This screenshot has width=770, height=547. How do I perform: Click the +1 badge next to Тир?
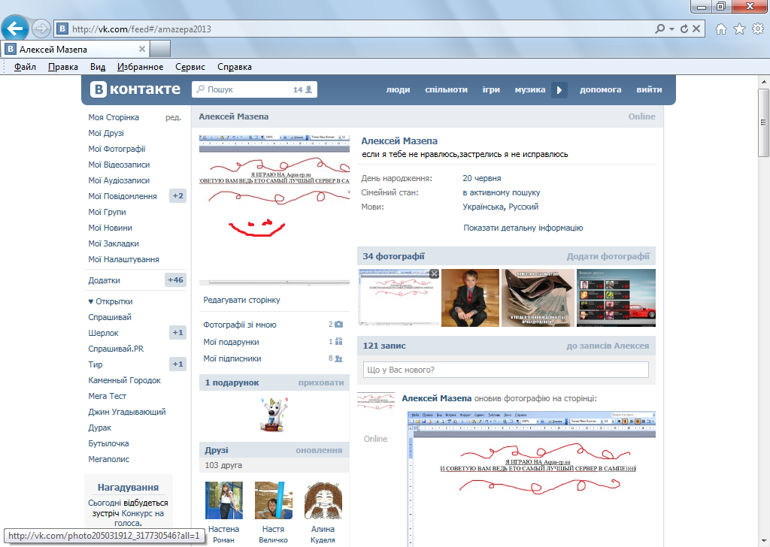pos(177,364)
